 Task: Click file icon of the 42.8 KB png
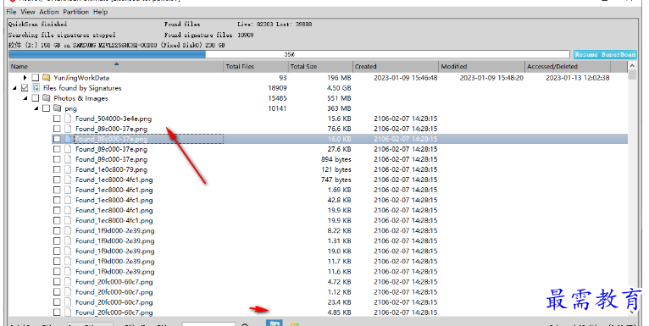[68, 200]
